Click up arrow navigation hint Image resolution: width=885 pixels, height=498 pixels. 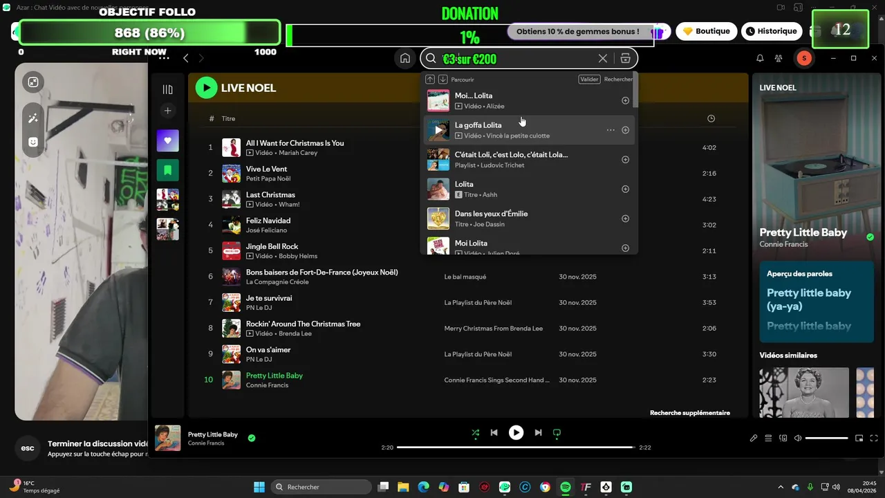[430, 80]
